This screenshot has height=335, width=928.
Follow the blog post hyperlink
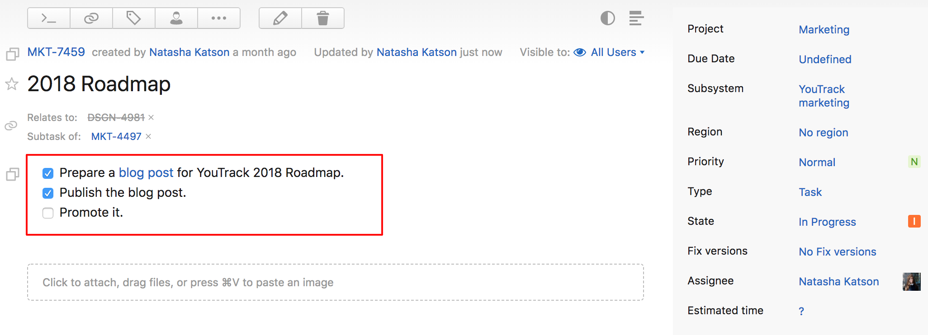coord(146,172)
